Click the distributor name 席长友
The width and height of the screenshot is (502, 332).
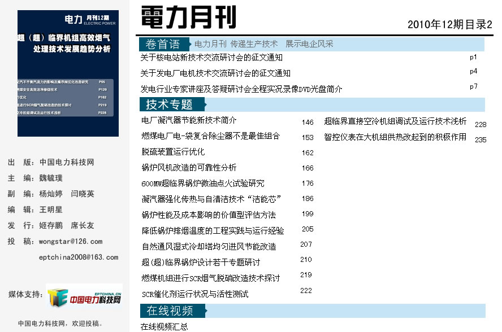(x=83, y=225)
